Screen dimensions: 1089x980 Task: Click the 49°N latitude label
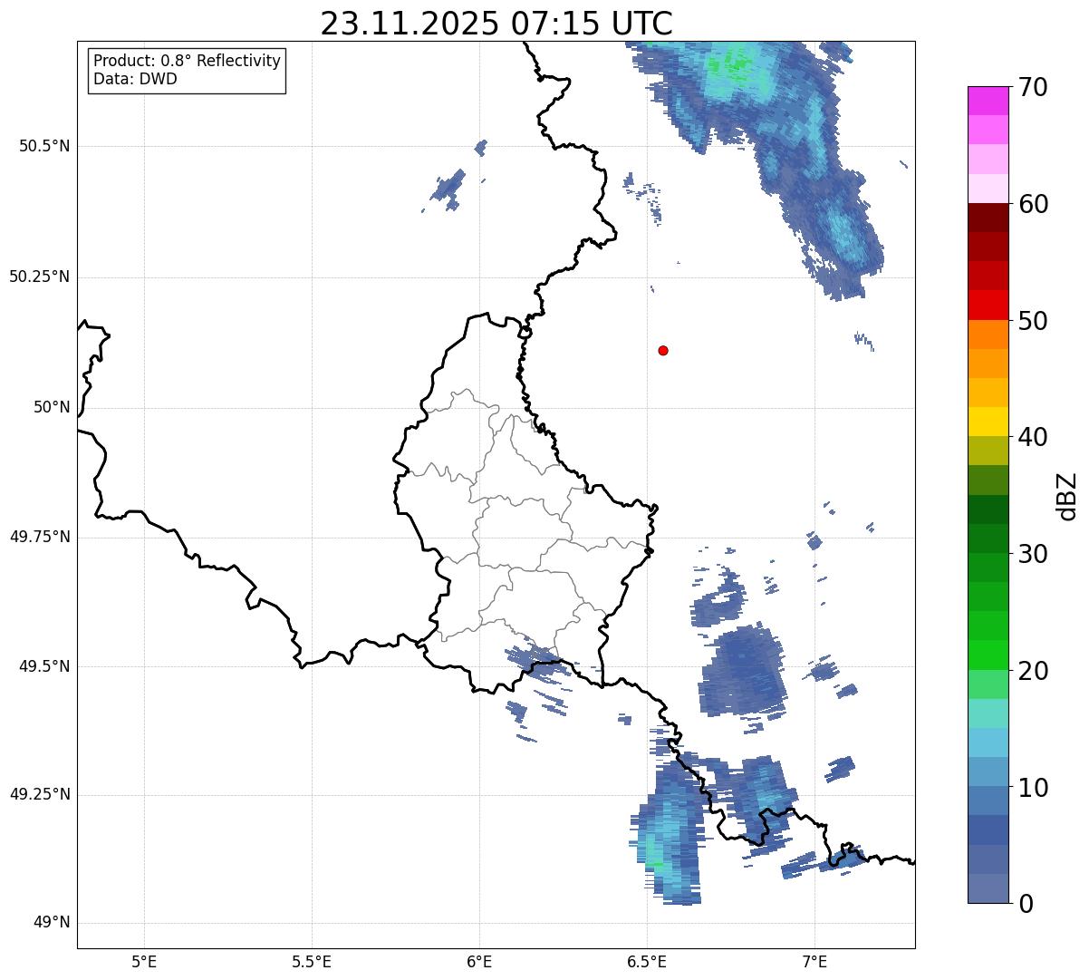52,923
